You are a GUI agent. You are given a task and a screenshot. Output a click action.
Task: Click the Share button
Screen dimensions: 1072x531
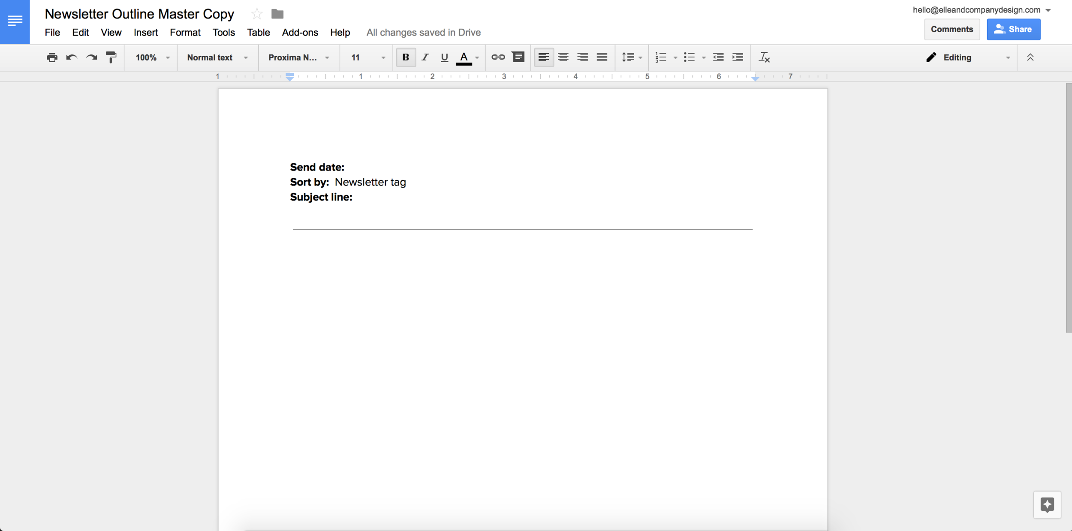(1014, 29)
